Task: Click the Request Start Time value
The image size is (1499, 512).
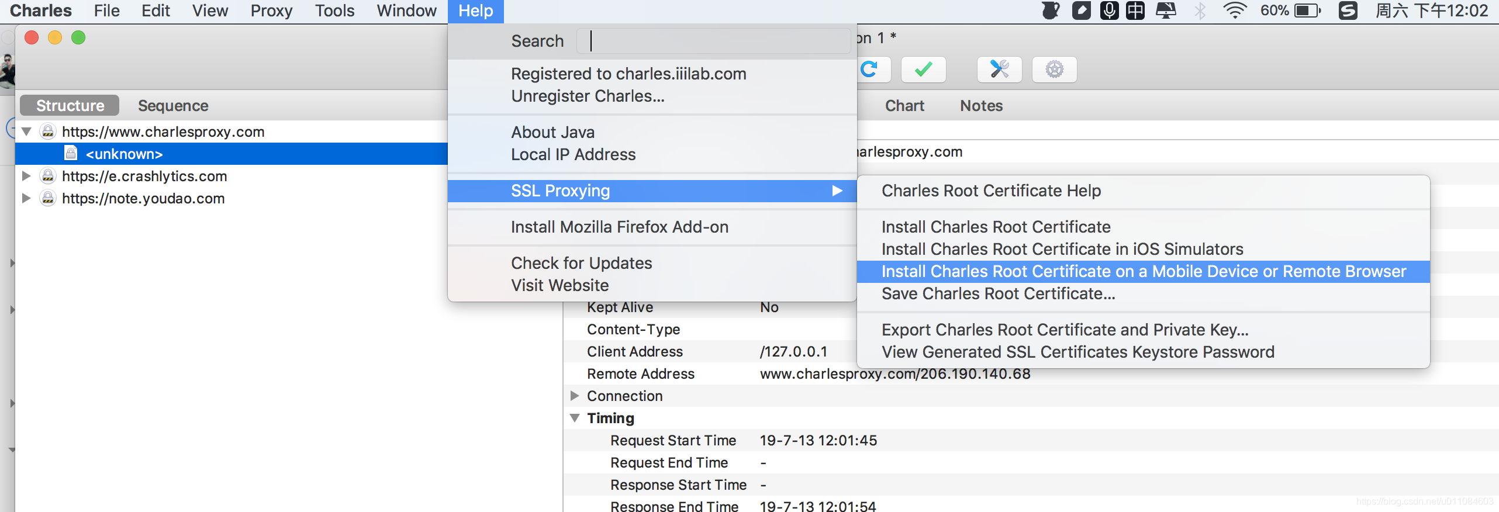Action: [818, 440]
